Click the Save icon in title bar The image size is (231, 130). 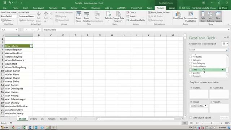tap(5, 3)
